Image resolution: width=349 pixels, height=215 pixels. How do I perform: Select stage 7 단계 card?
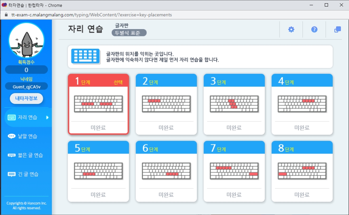[x=234, y=171]
